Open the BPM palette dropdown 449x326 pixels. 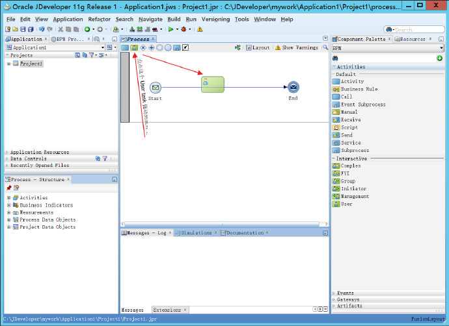click(441, 48)
